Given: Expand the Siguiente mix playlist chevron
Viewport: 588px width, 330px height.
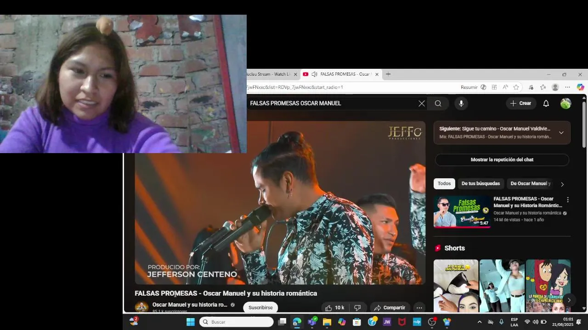Looking at the screenshot, I should click(x=561, y=133).
